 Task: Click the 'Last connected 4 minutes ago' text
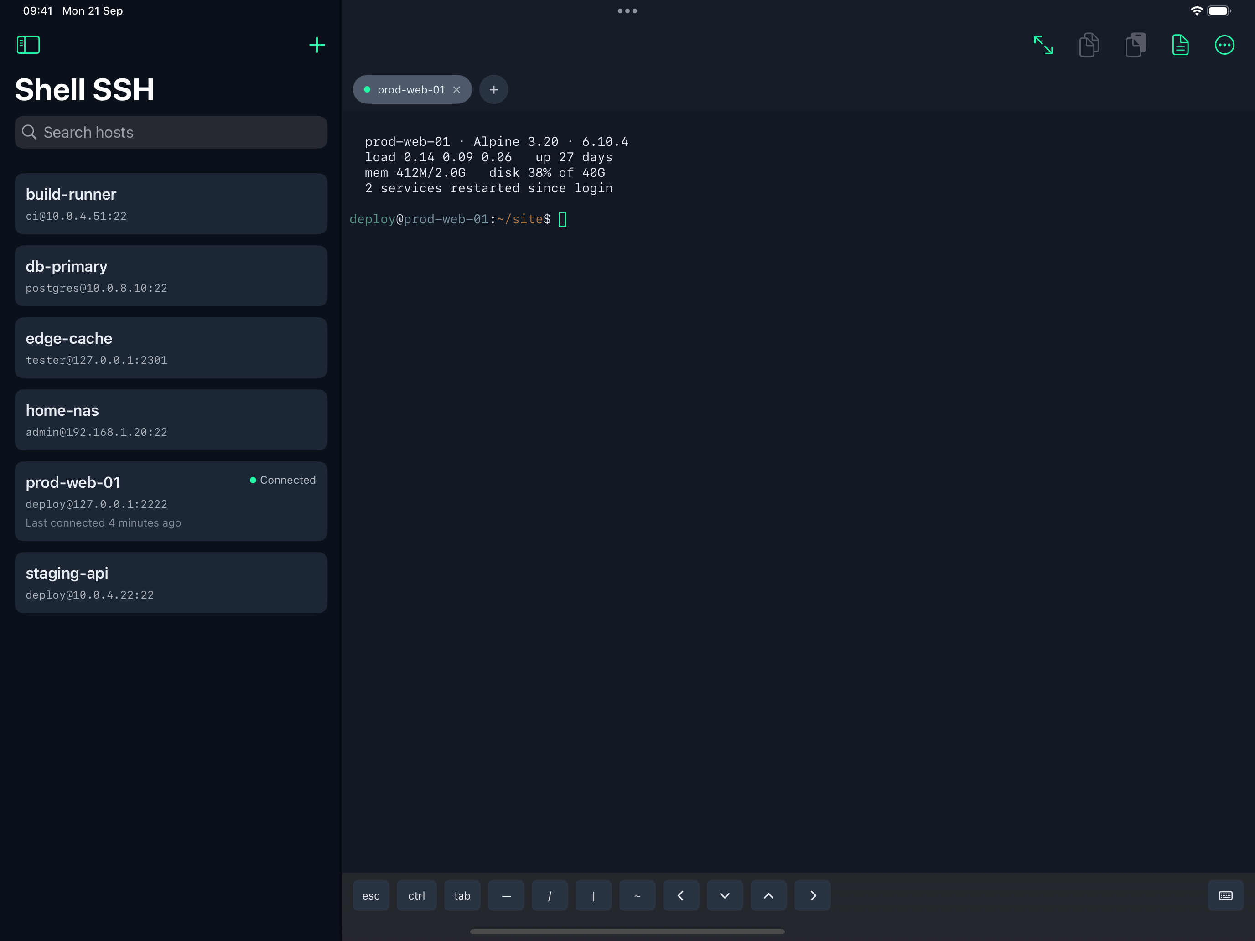click(103, 523)
